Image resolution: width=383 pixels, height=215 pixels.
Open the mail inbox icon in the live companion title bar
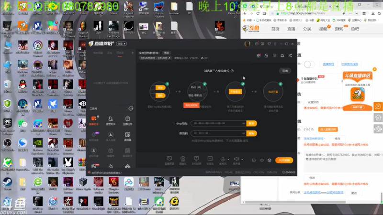coord(257,44)
